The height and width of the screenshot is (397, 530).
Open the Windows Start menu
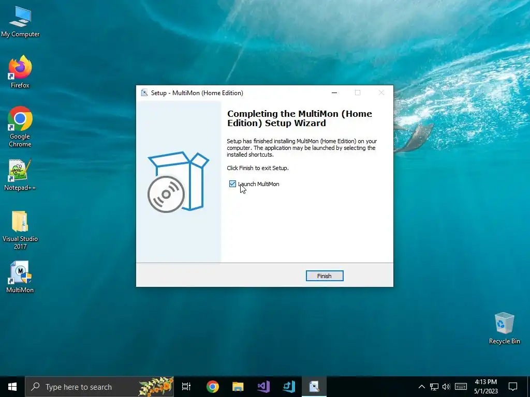click(12, 387)
